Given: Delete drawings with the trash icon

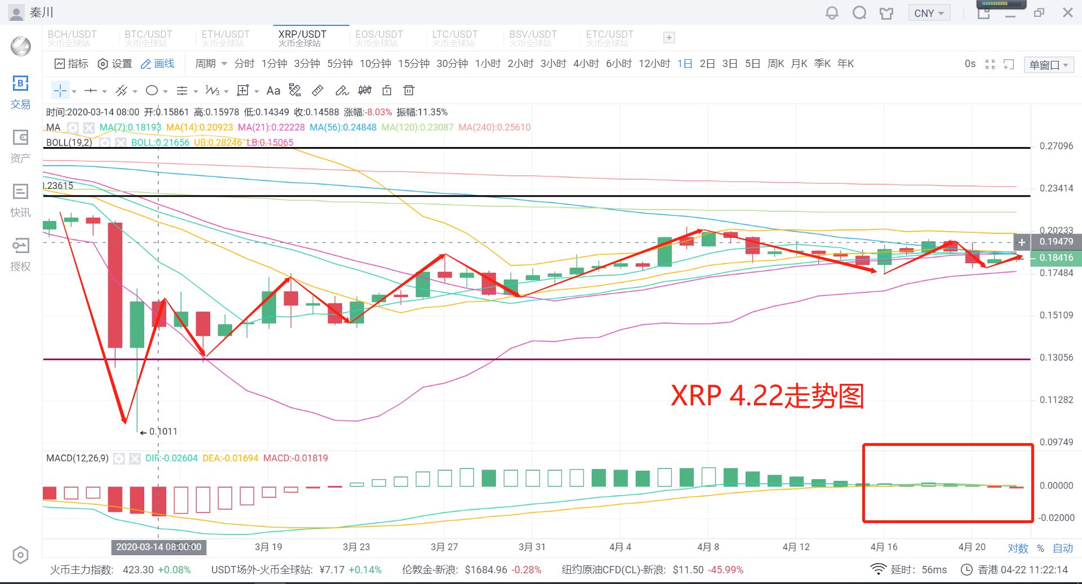Looking at the screenshot, I should pyautogui.click(x=409, y=90).
